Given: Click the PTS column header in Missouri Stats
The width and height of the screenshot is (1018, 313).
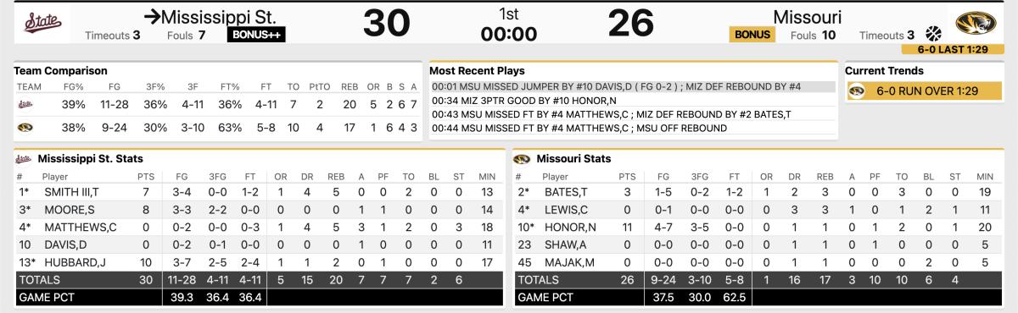Looking at the screenshot, I should click(x=627, y=177).
